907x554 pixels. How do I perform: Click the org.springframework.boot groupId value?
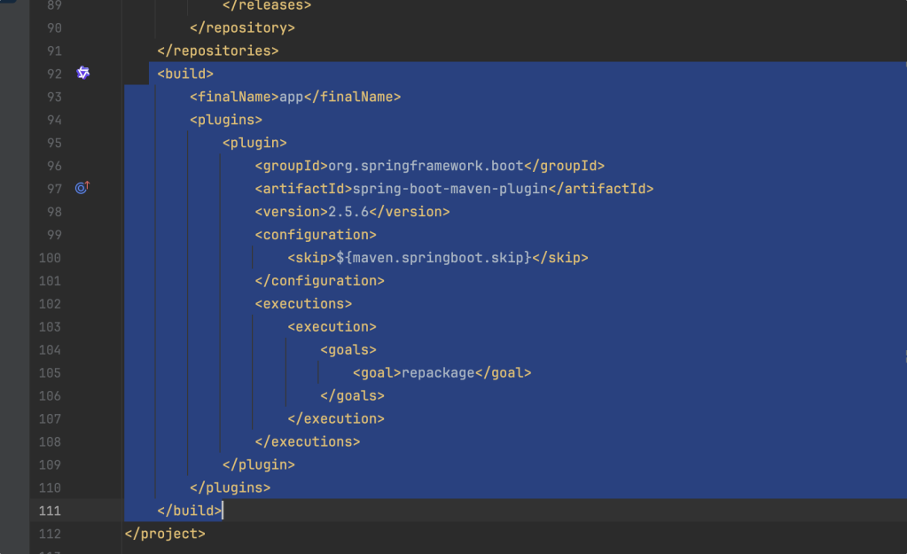click(426, 166)
